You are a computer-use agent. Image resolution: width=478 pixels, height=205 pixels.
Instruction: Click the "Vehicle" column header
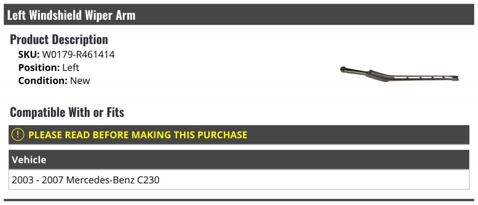[x=29, y=160]
